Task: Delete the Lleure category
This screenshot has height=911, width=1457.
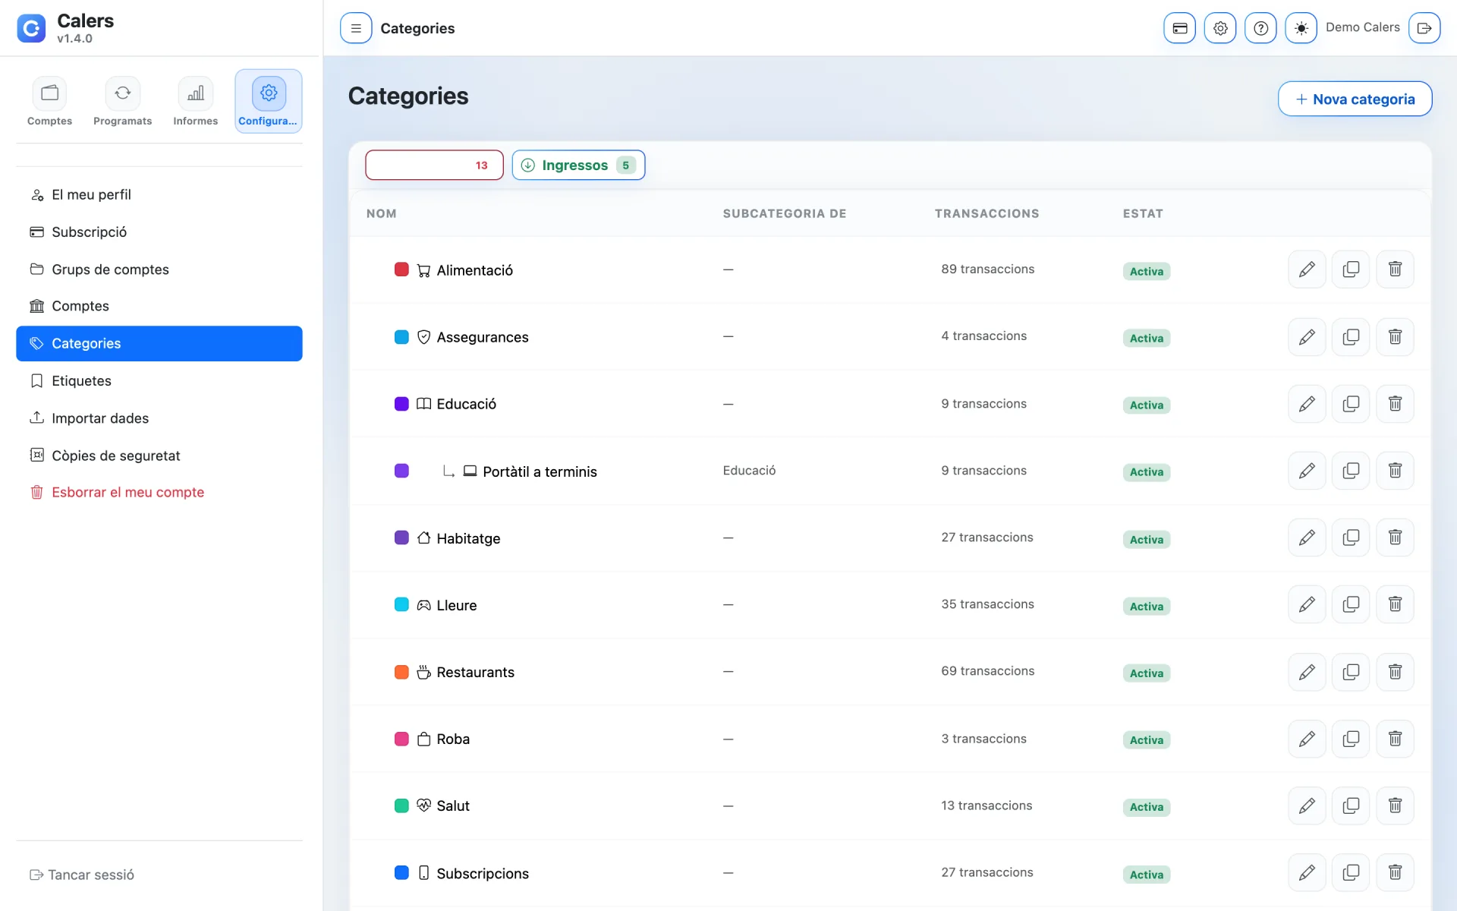Action: [x=1395, y=604]
